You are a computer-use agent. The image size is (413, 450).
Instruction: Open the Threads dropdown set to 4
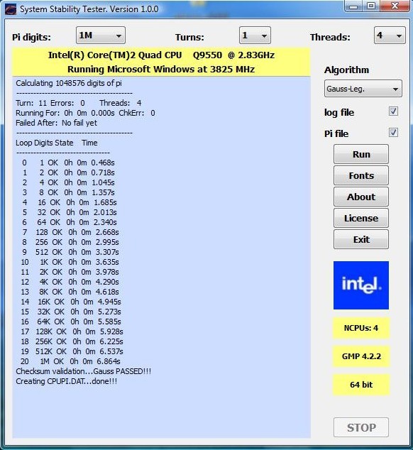[390, 35]
